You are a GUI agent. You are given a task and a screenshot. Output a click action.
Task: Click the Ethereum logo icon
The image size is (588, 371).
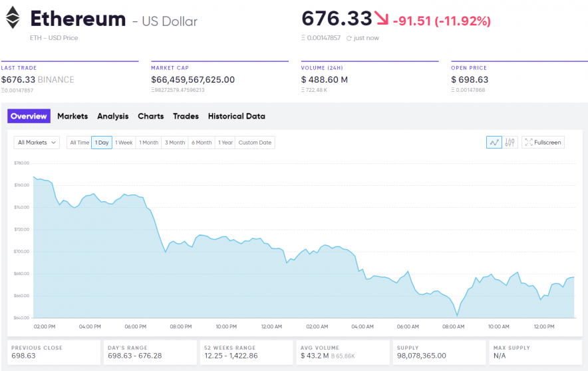pos(13,18)
